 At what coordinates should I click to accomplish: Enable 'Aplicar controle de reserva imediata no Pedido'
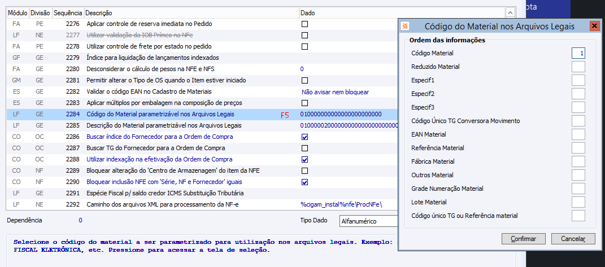point(304,24)
